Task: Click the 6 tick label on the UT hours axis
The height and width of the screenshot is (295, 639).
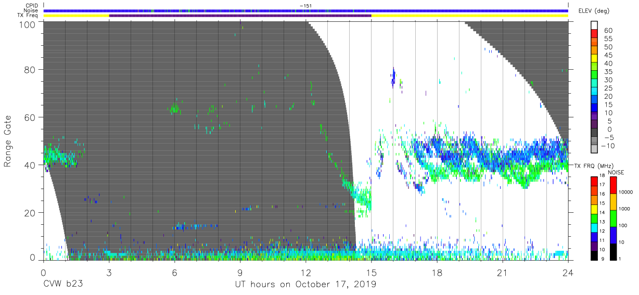Action: (174, 272)
